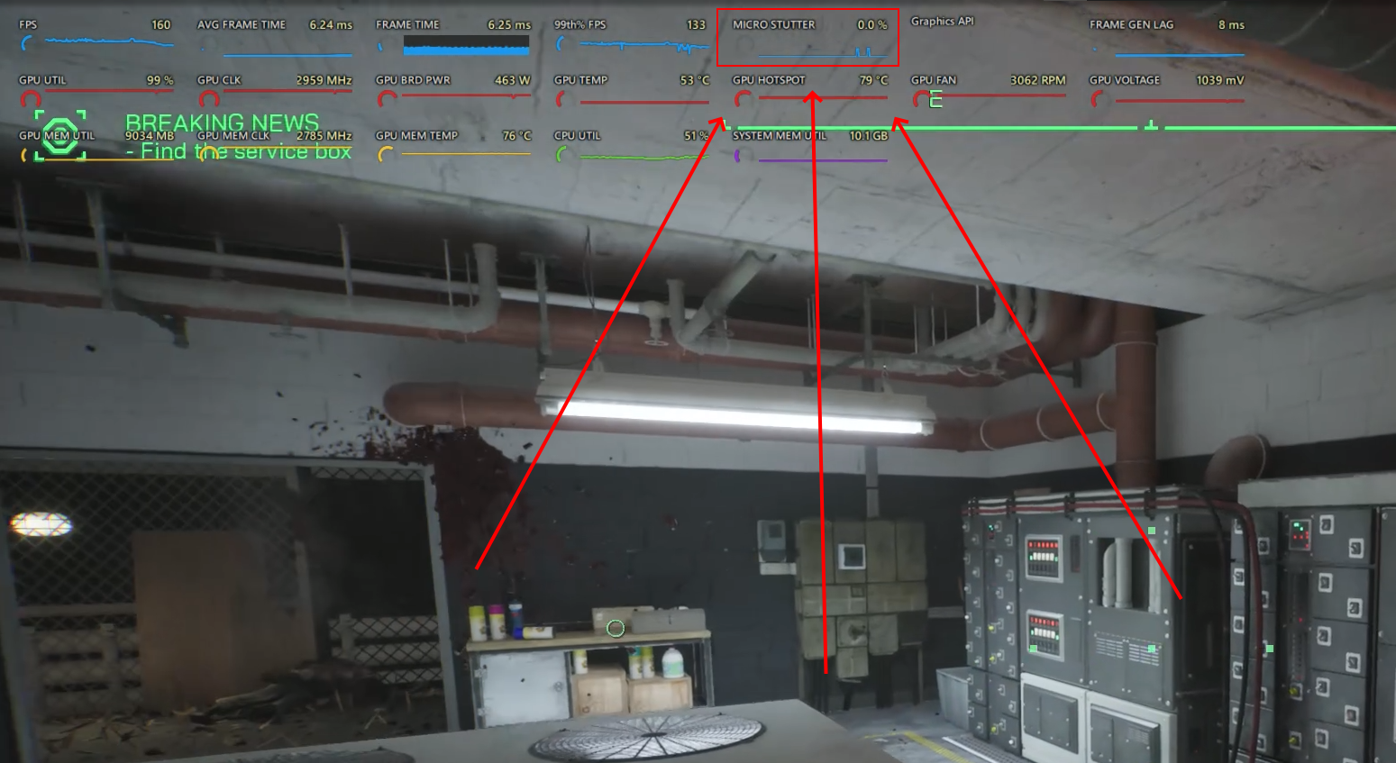Click the GPU MEM CLK label
Viewport: 1396px width, 763px height.
pos(233,136)
